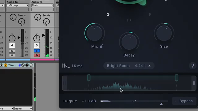Image resolution: width=198 pixels, height=111 pixels.
Task: Click the Output +1.0 dB value
Action: (89, 101)
